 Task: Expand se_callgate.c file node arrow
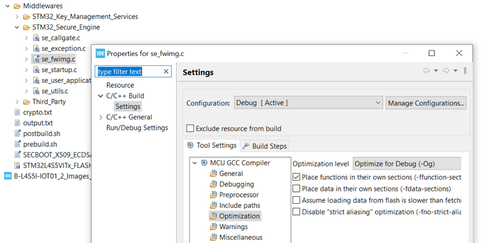click(x=27, y=38)
